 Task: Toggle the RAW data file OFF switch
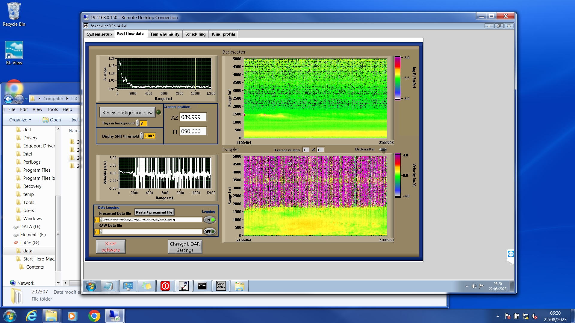[210, 231]
